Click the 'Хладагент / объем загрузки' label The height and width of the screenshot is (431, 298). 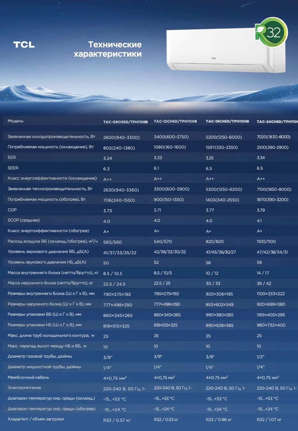coord(36,419)
